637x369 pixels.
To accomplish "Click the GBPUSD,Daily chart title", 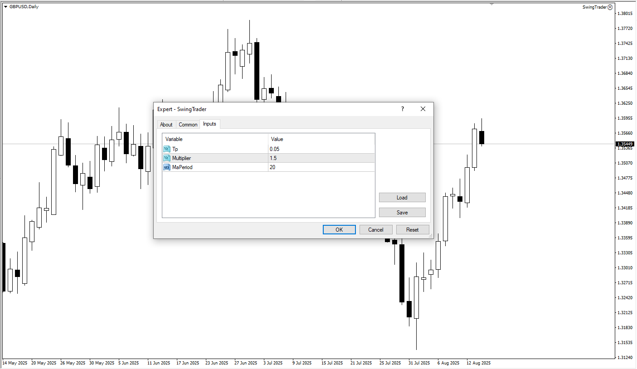I will [x=24, y=7].
